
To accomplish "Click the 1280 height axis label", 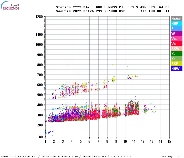I will (39, 17).
